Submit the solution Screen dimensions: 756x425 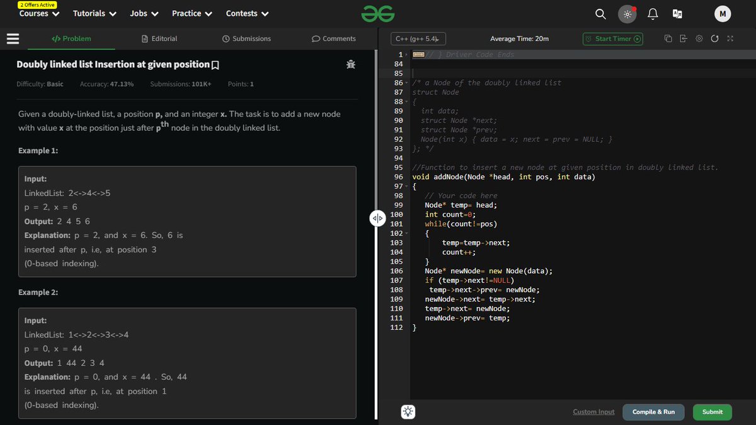pos(713,412)
